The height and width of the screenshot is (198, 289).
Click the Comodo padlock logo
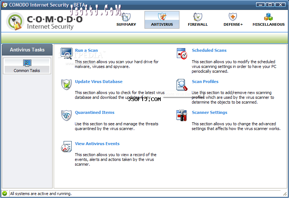pos(15,22)
